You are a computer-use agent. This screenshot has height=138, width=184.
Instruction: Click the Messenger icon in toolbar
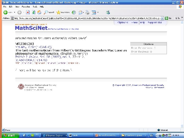[108, 12]
